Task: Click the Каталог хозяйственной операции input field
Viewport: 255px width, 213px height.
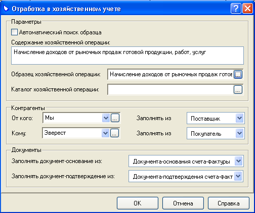Action: tap(171, 89)
